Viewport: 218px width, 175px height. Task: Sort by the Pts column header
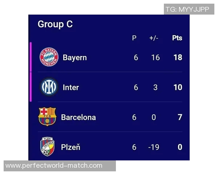point(177,38)
